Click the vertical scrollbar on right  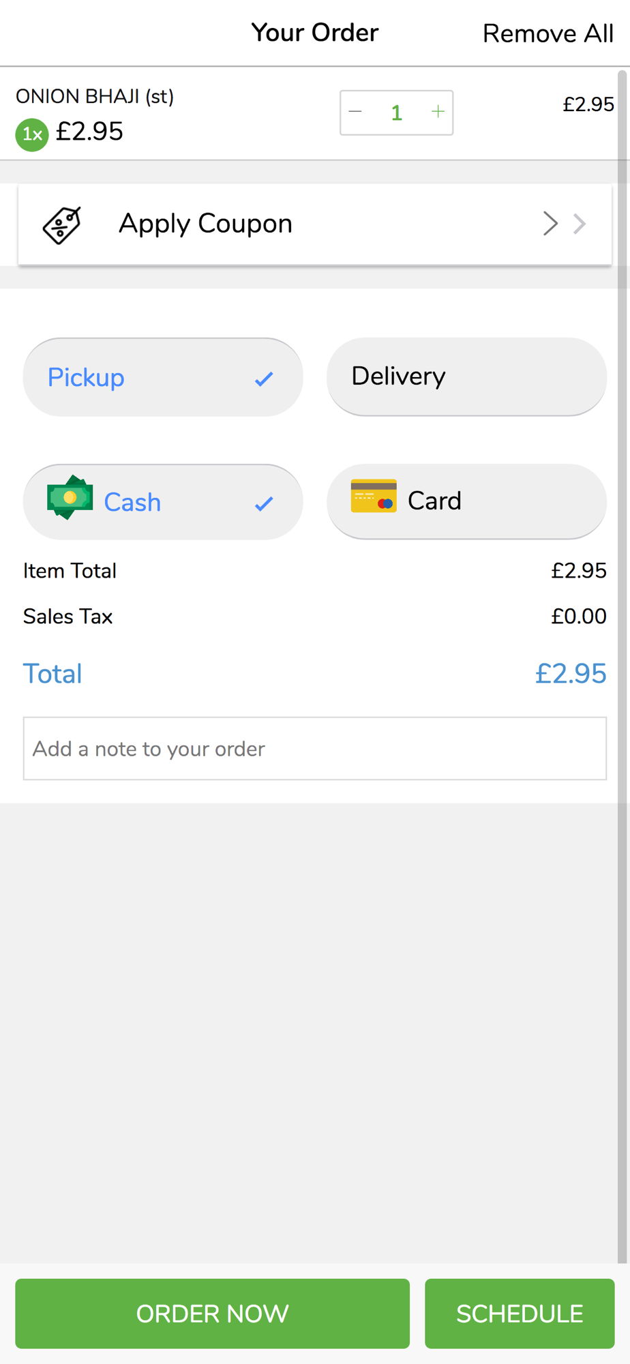click(623, 665)
